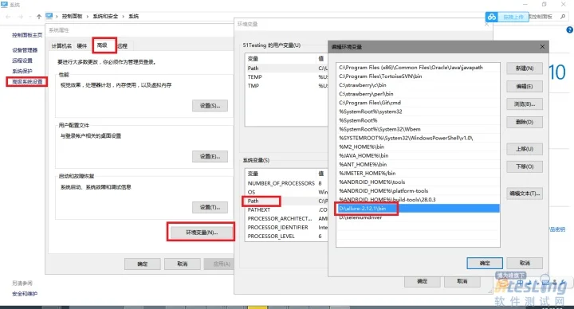
Task: Open 环境变量(N)... button
Action: point(201,233)
